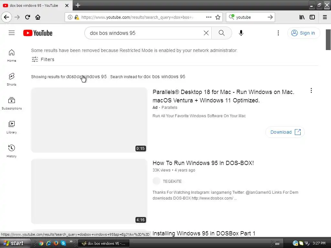The height and width of the screenshot is (248, 331).
Task: Open History in sidebar
Action: (x=12, y=151)
